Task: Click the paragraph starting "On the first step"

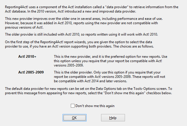Action: tap(79, 44)
